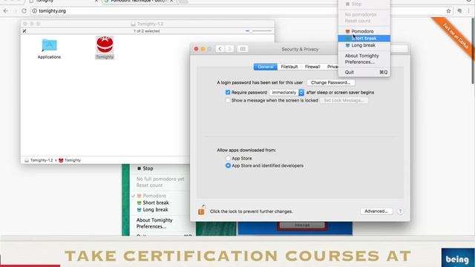The width and height of the screenshot is (475, 267).
Task: Reload the tomighty.org page
Action: 24,11
